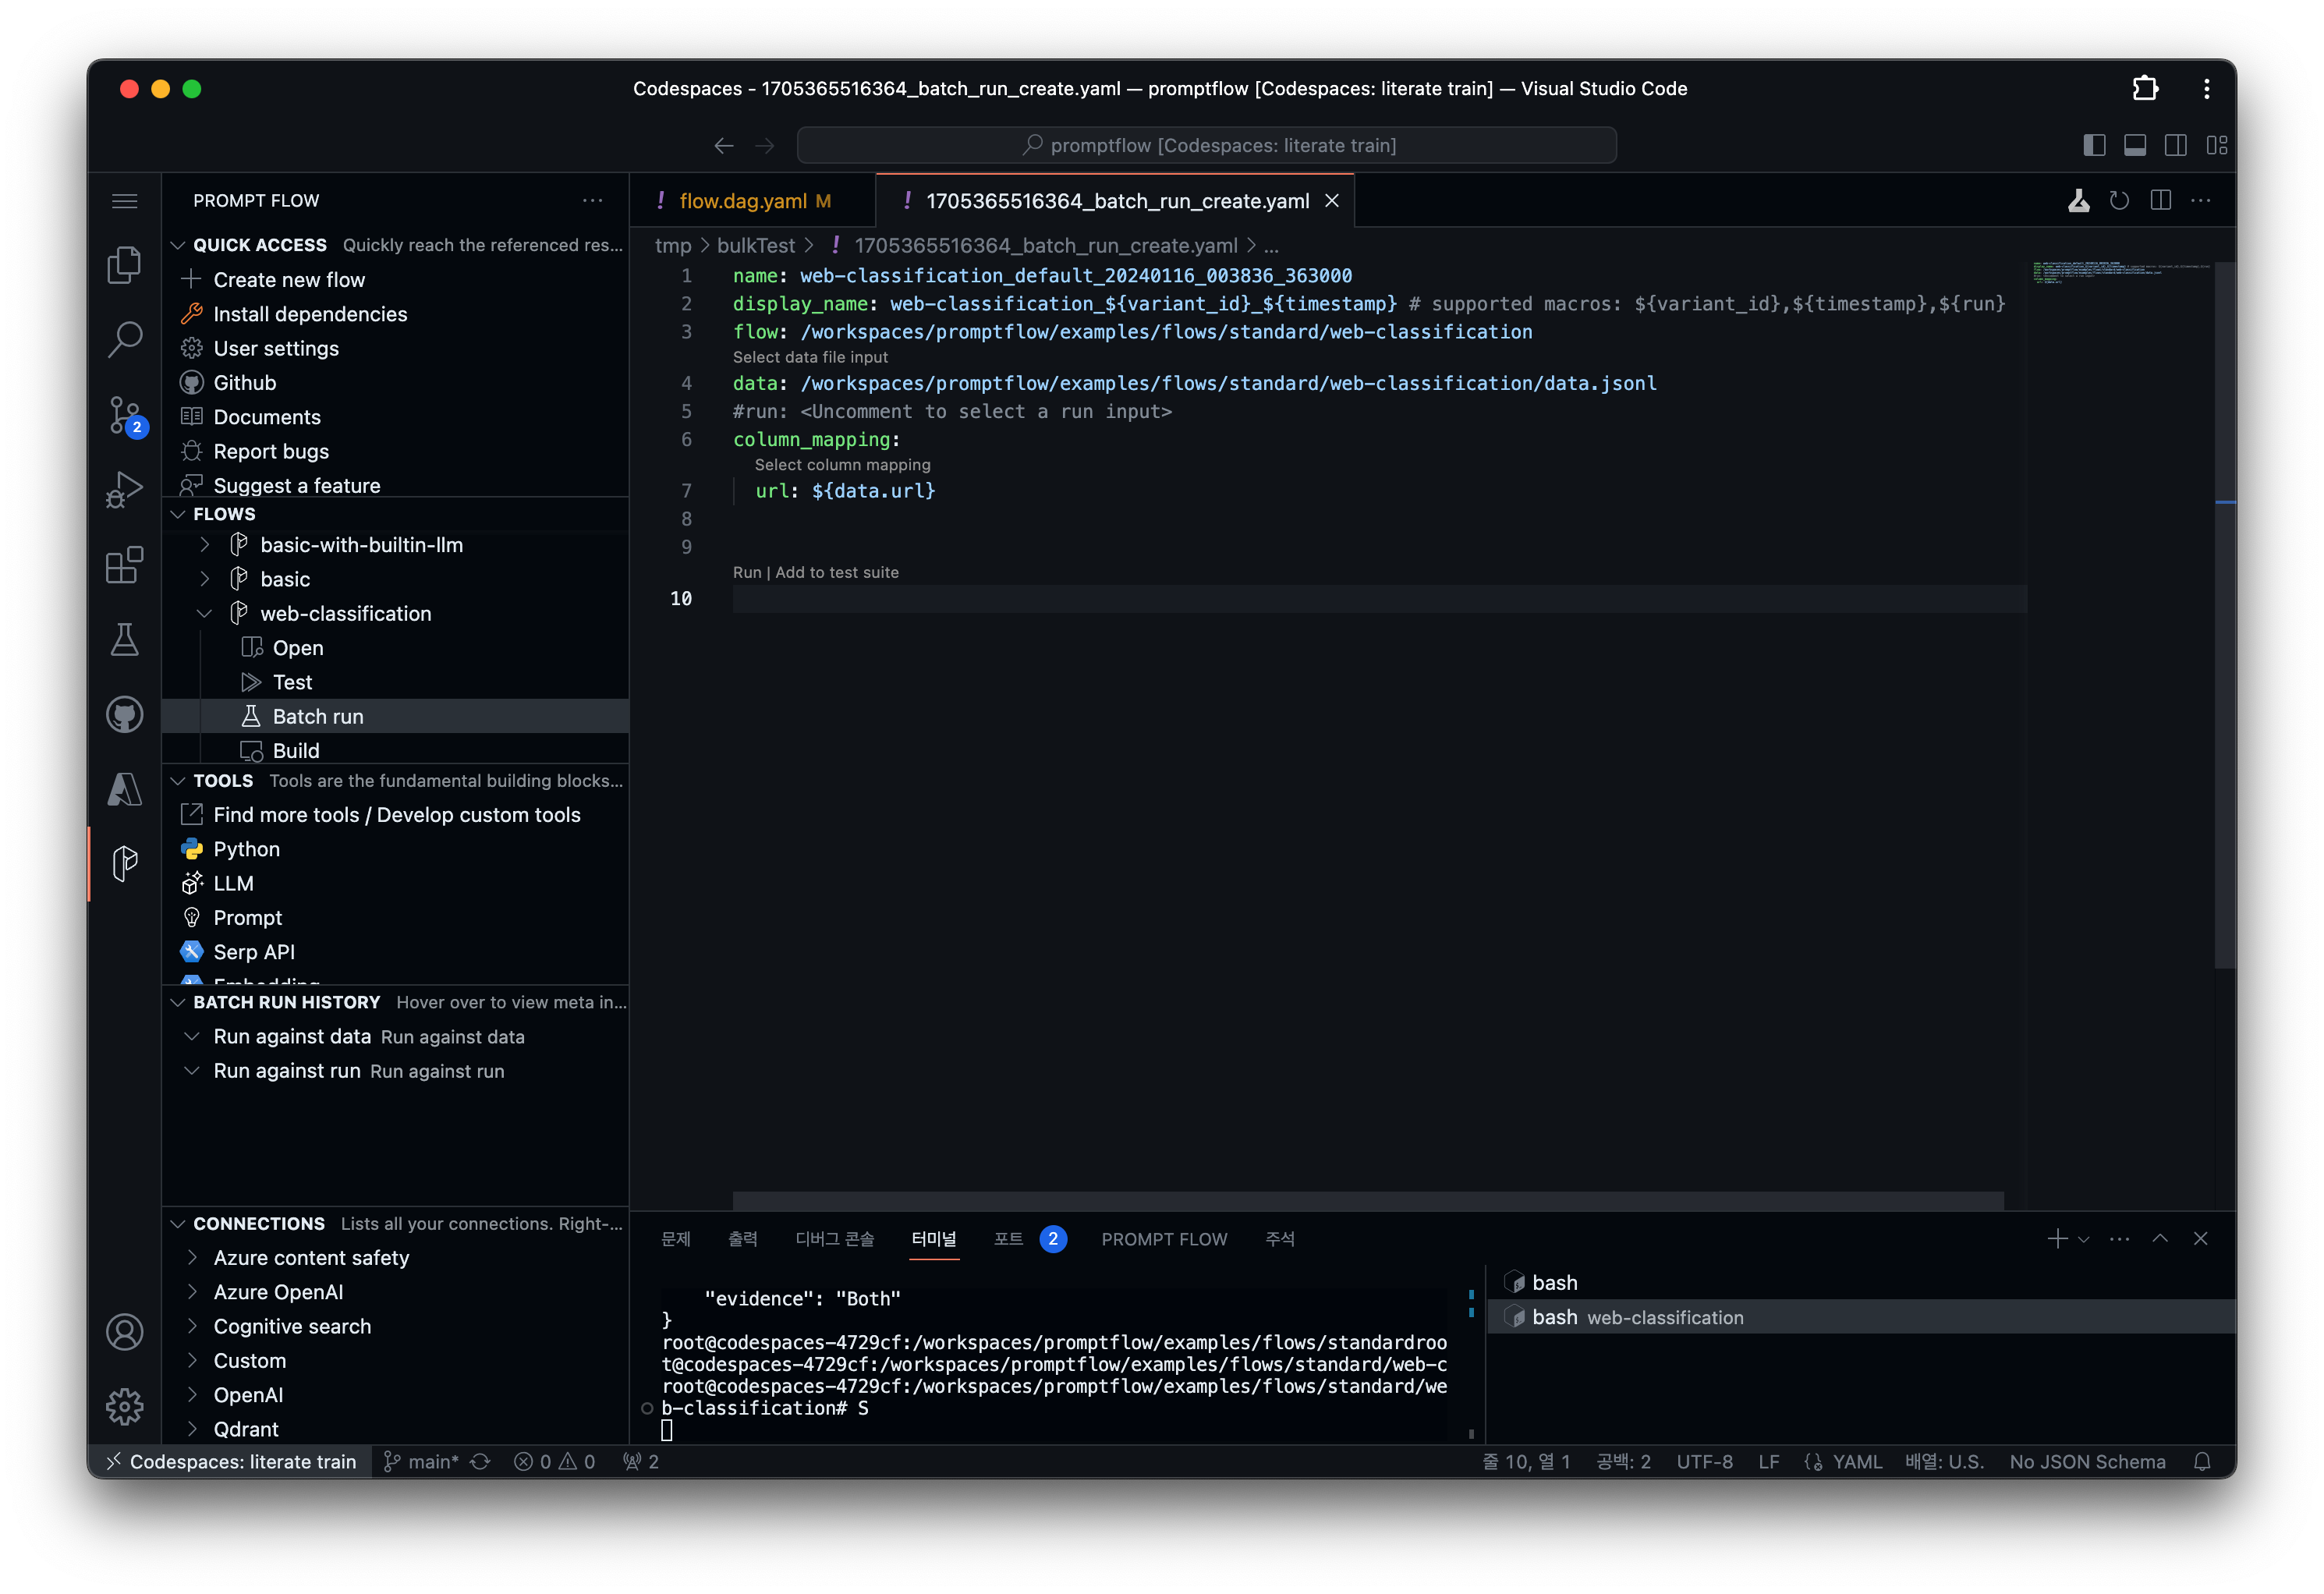Expand the basic flow

click(x=205, y=579)
